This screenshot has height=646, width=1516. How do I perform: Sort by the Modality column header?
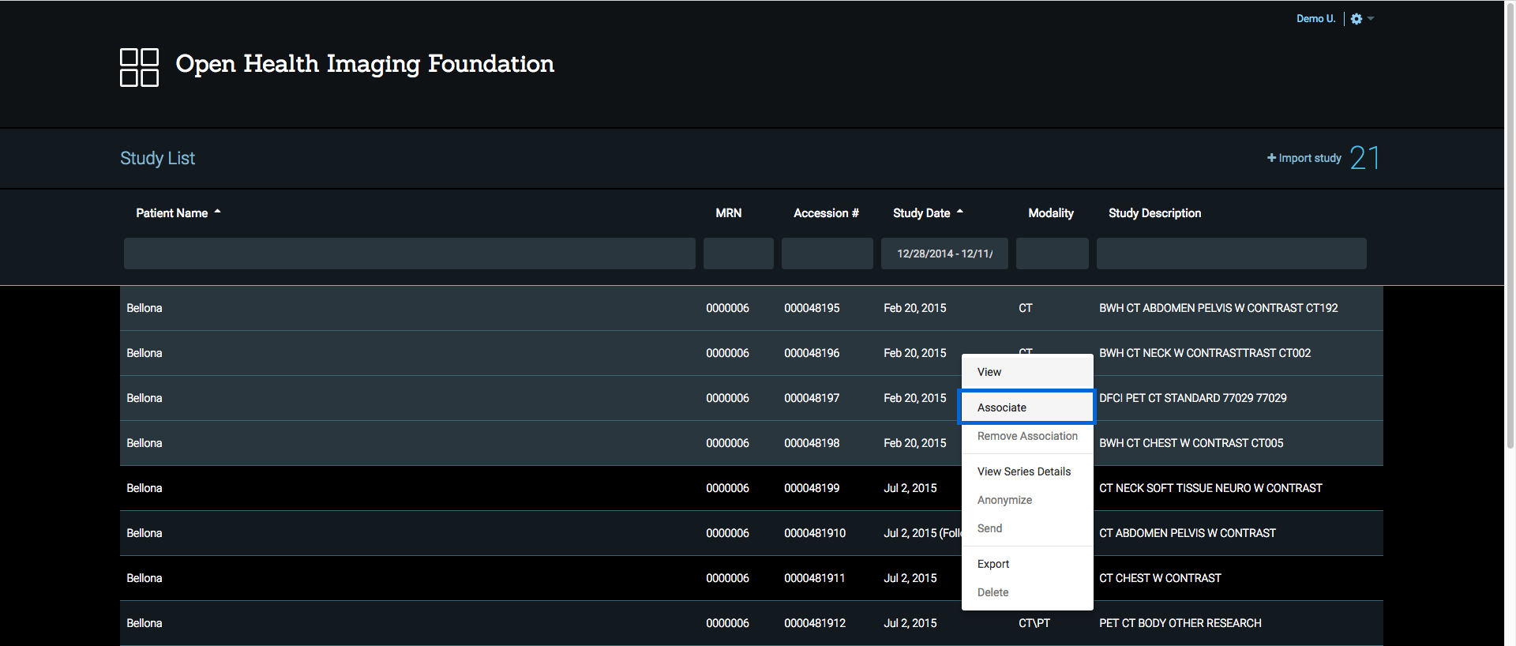[x=1050, y=213]
